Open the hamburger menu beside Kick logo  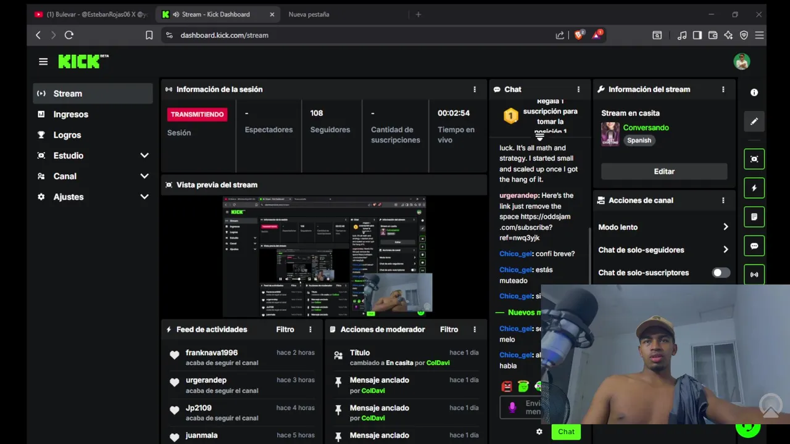click(43, 62)
